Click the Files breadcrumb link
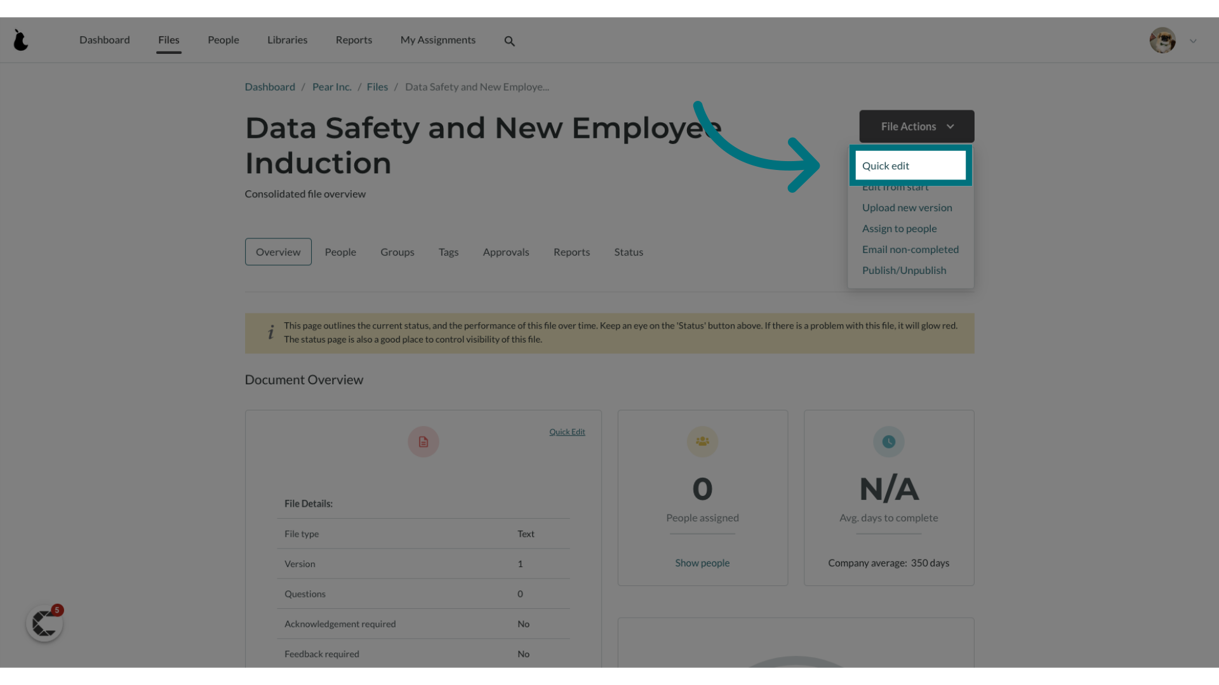The height and width of the screenshot is (685, 1219). 377,87
